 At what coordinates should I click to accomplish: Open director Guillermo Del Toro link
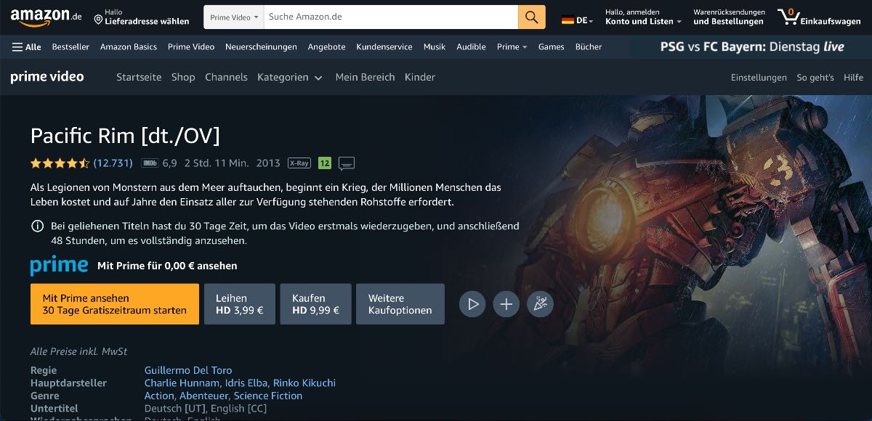pyautogui.click(x=188, y=370)
